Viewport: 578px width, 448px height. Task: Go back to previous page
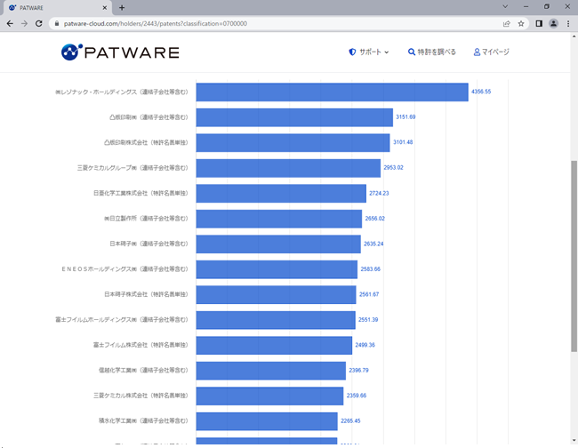click(9, 23)
